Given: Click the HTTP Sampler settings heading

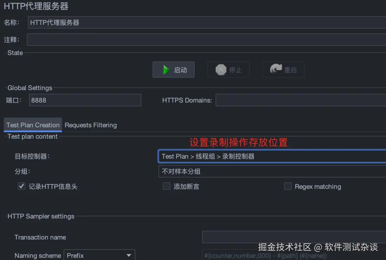Looking at the screenshot, I should pyautogui.click(x=41, y=216).
